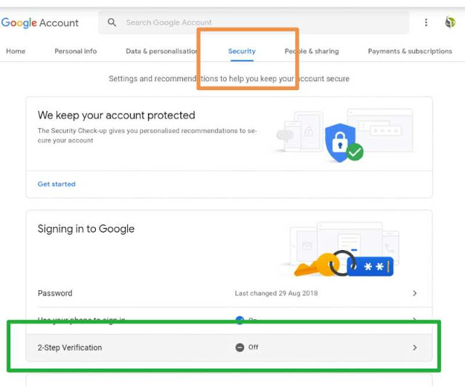Click the Get started link
Viewport: 465px width, 386px height.
[x=57, y=184]
